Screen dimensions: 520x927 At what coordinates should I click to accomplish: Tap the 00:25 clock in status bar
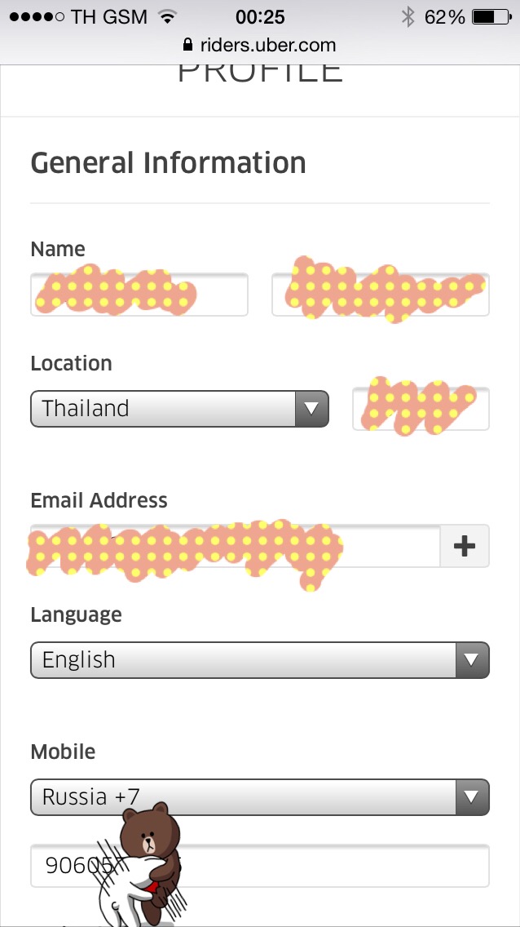tap(260, 17)
